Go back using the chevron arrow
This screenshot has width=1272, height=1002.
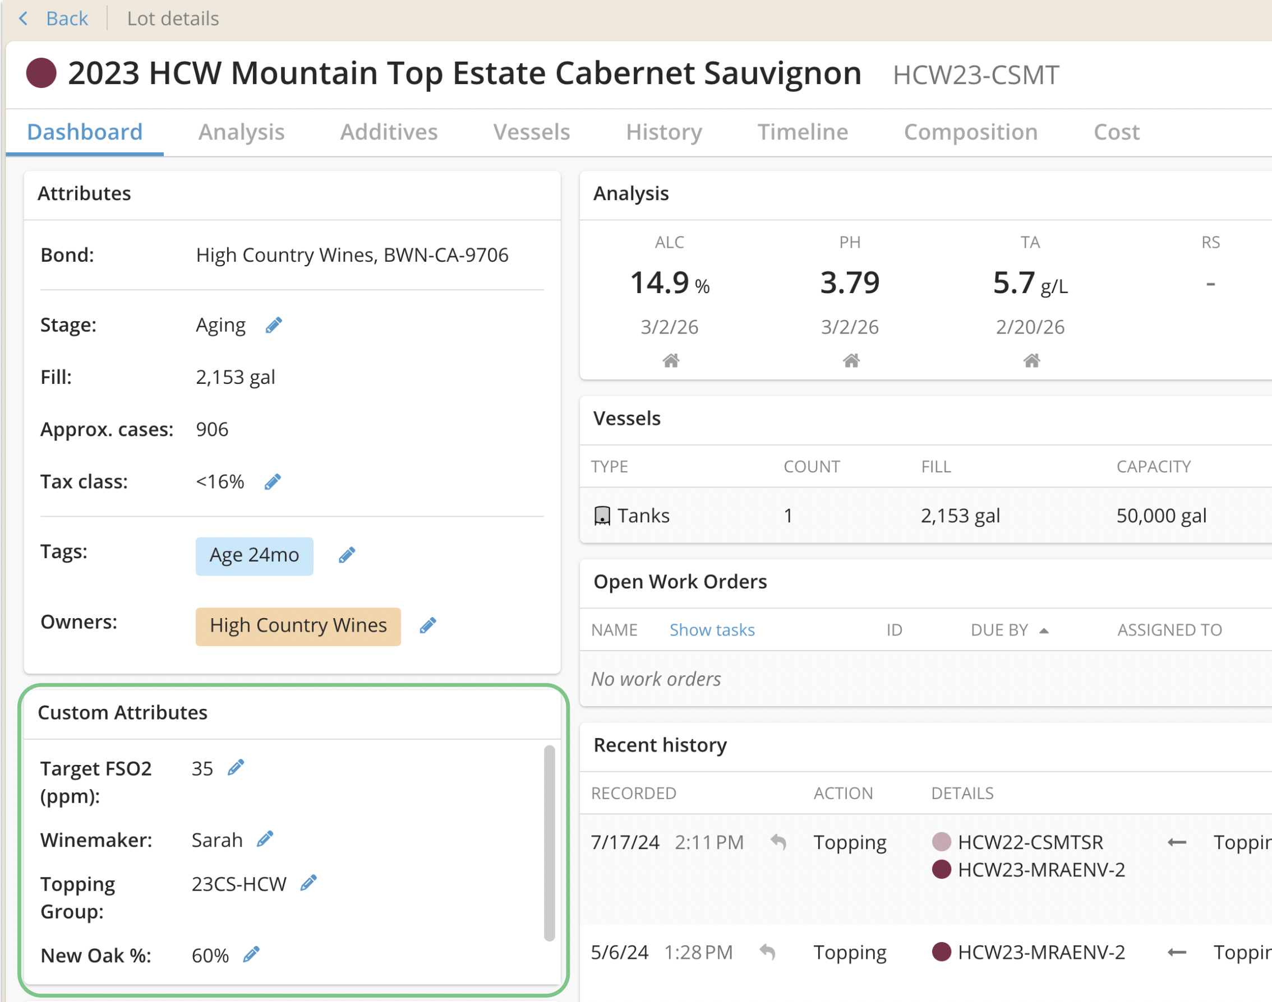point(24,18)
